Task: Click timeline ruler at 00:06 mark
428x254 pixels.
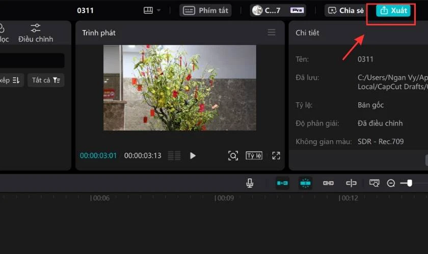Action: coord(100,198)
